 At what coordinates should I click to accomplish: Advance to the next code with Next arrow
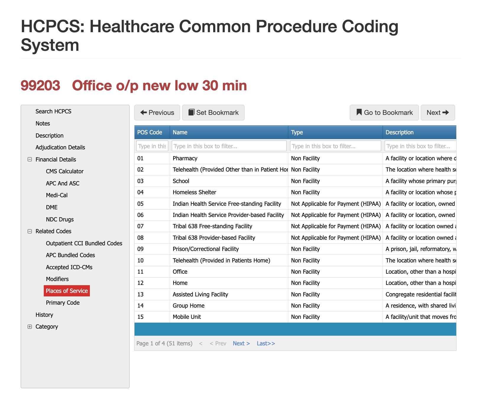[438, 112]
